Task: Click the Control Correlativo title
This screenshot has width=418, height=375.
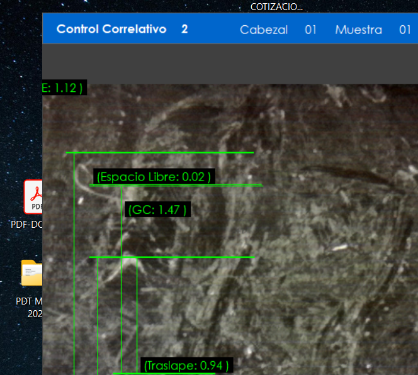Action: point(111,29)
